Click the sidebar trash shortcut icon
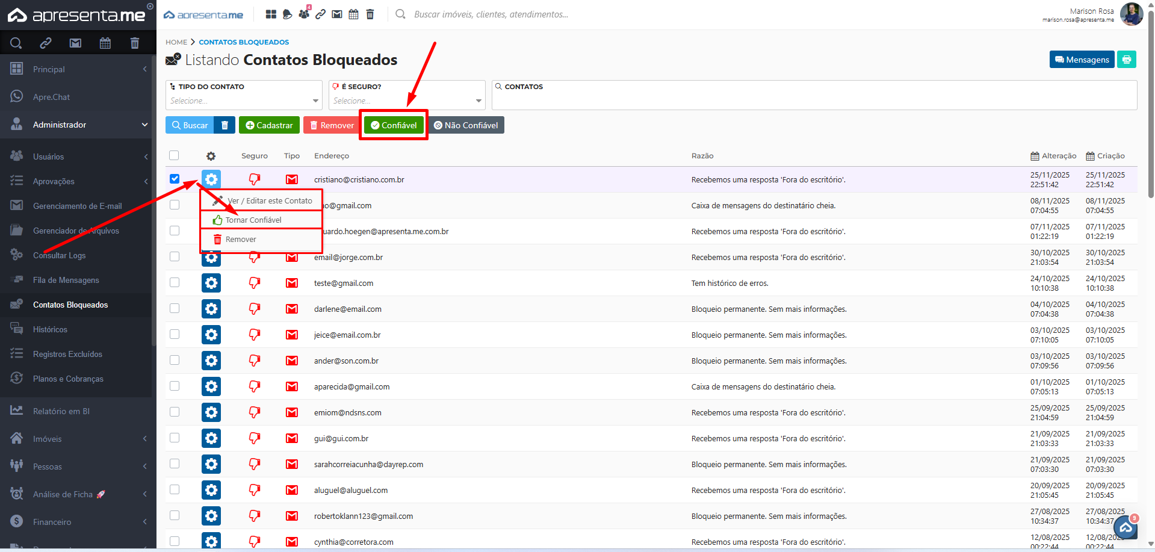The width and height of the screenshot is (1155, 552). [135, 43]
